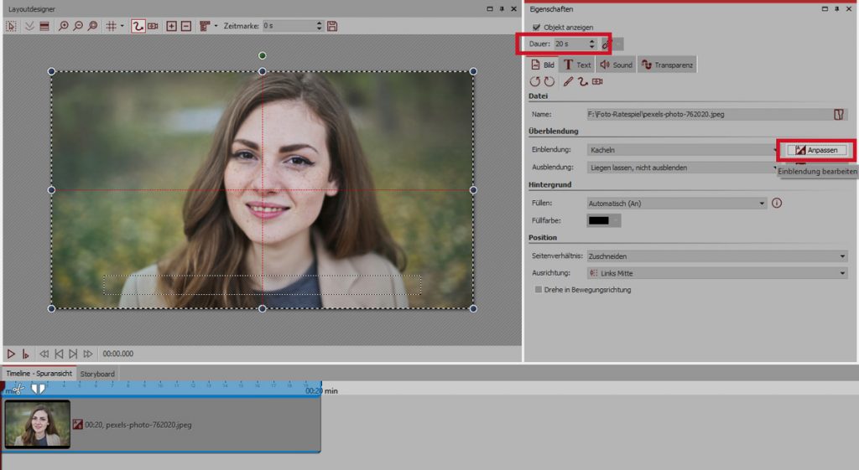This screenshot has width=859, height=470.
Task: Click the zoom out magnifier icon
Action: coord(78,26)
